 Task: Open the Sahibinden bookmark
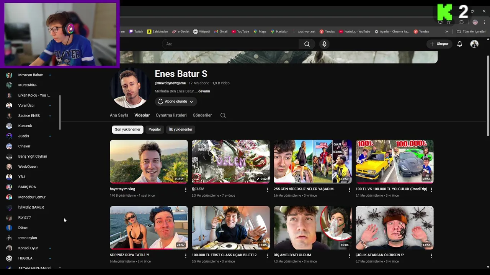[x=158, y=32]
